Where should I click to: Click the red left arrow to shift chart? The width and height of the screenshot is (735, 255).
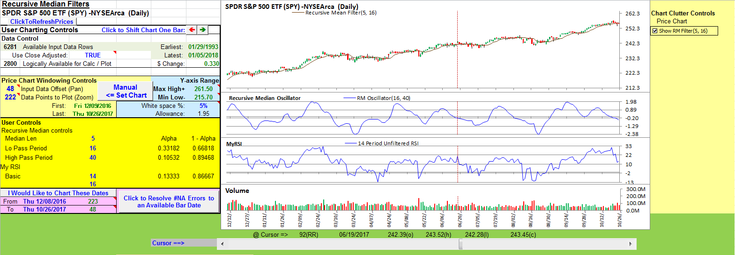click(x=192, y=30)
